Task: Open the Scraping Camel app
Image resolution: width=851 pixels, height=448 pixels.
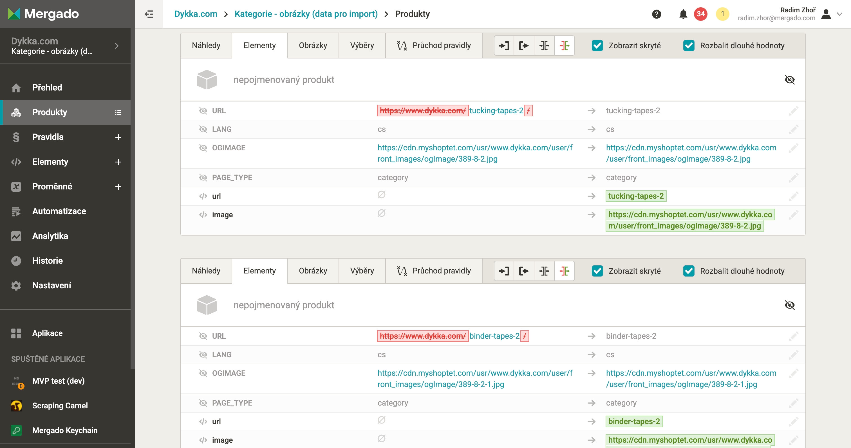Action: click(x=60, y=406)
